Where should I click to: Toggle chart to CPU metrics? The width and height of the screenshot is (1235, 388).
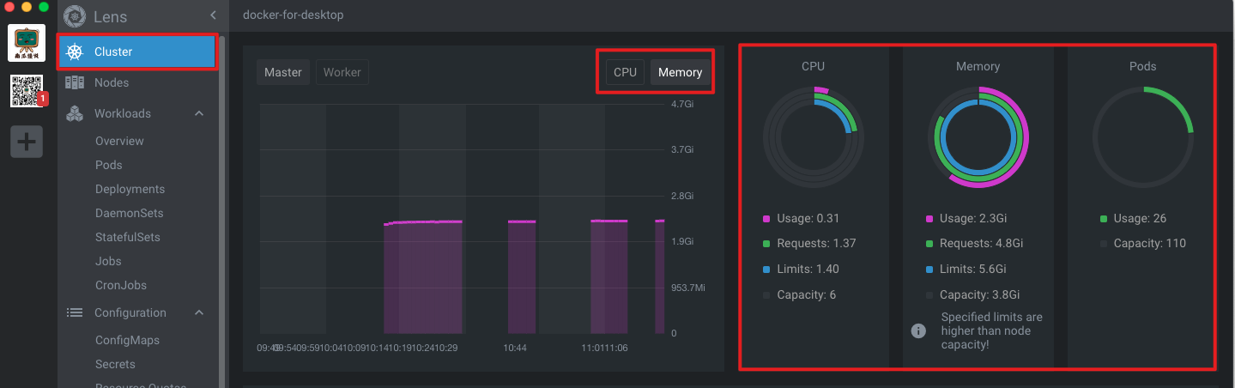625,72
